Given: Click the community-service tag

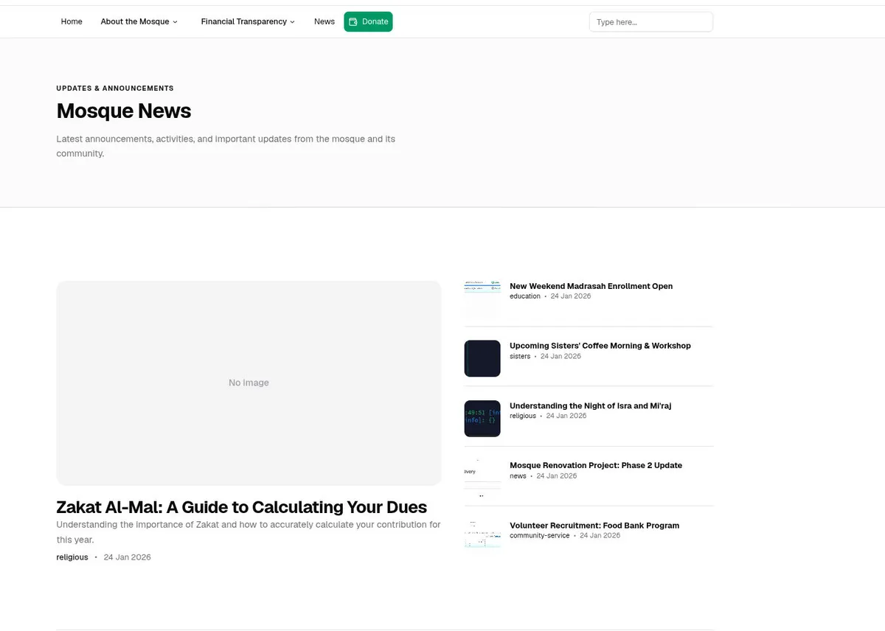Looking at the screenshot, I should (539, 535).
